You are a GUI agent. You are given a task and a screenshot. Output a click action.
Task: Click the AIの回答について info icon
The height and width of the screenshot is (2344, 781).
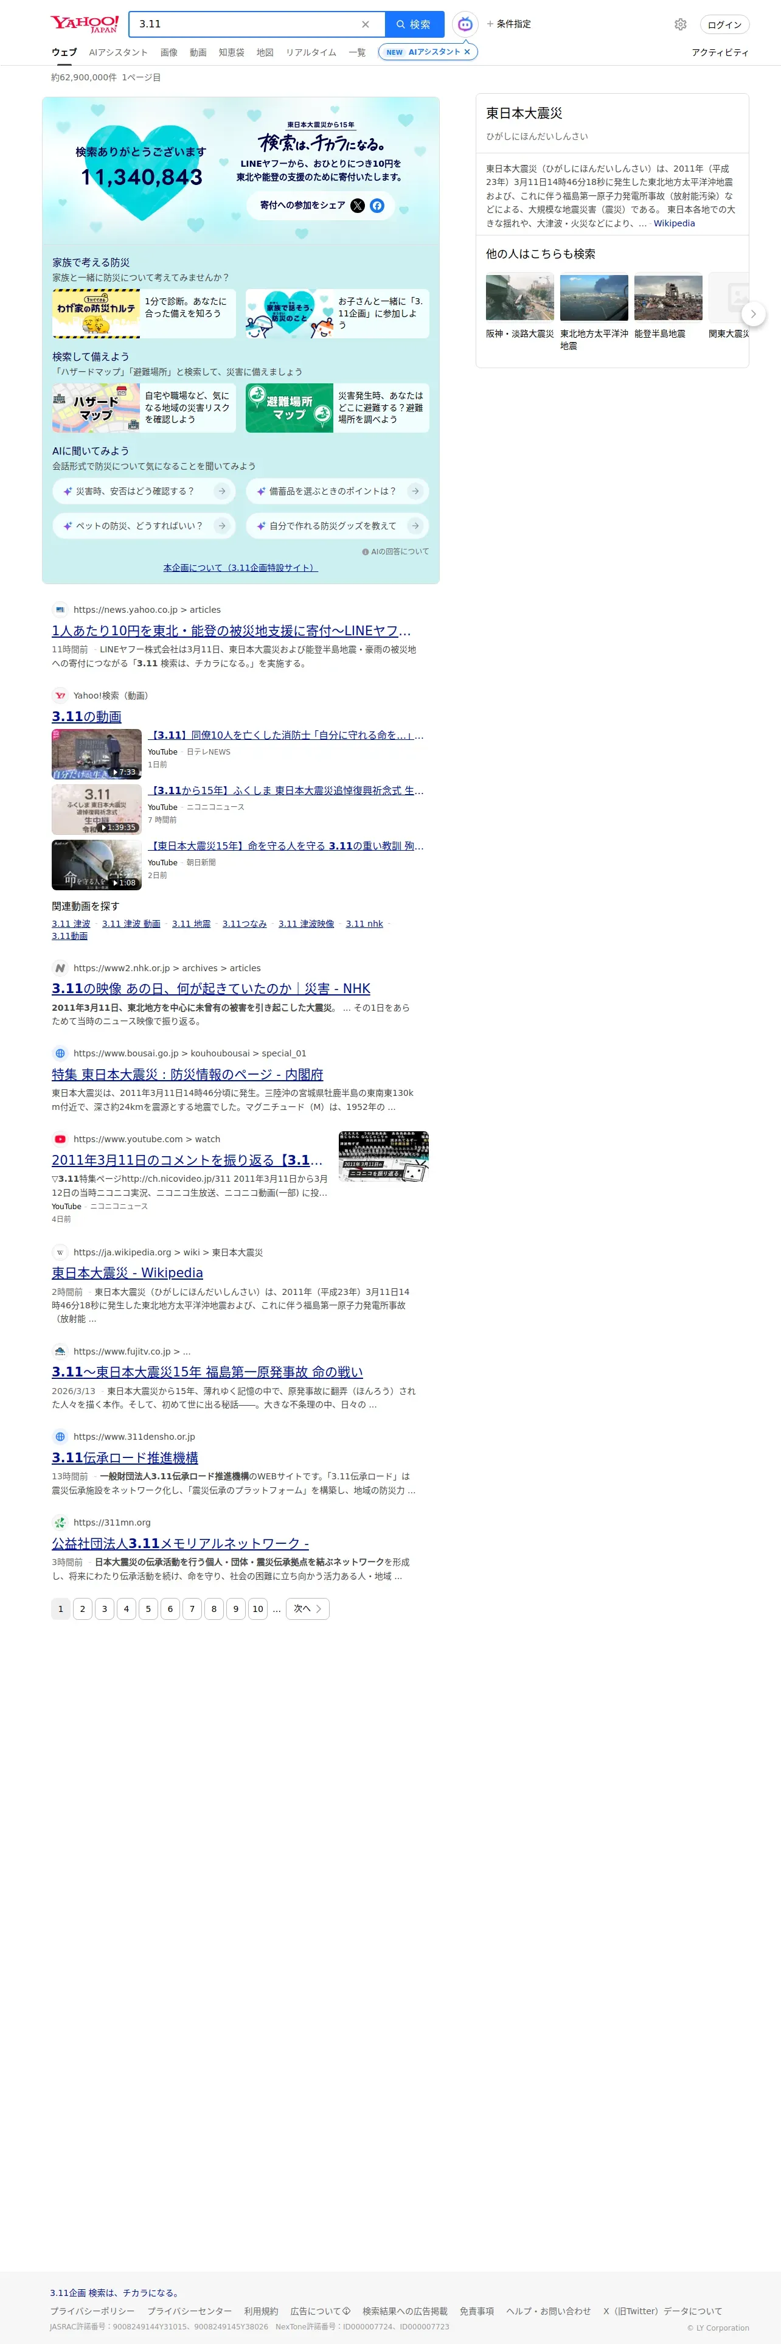tap(366, 551)
